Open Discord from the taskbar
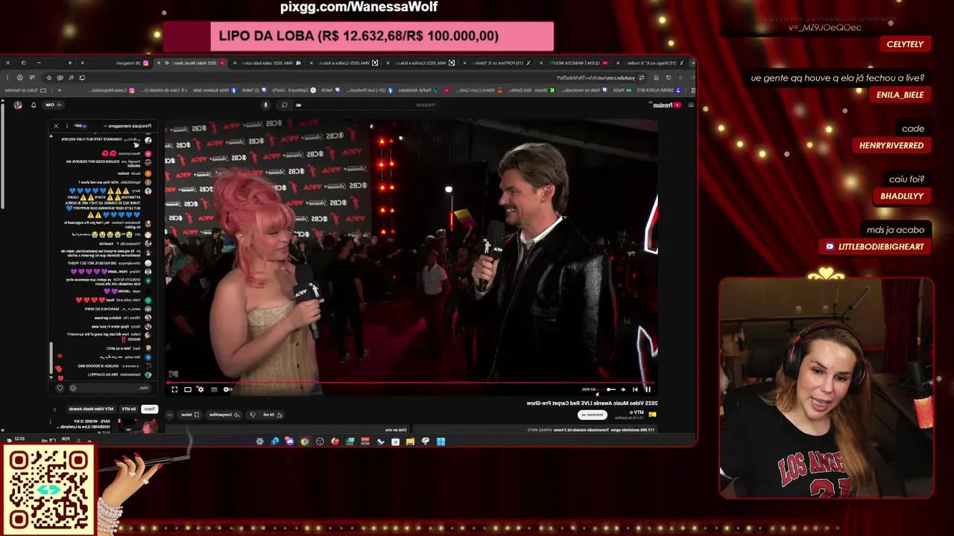 (290, 441)
